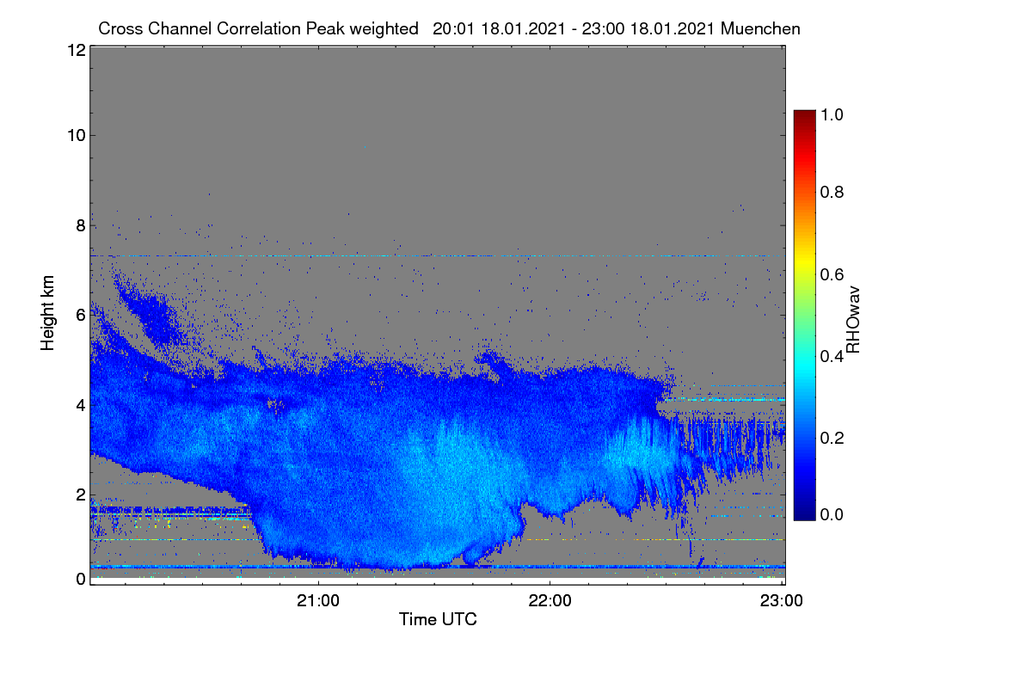Click the '1.0' colorbar tick label
The height and width of the screenshot is (688, 1032).
click(x=832, y=114)
